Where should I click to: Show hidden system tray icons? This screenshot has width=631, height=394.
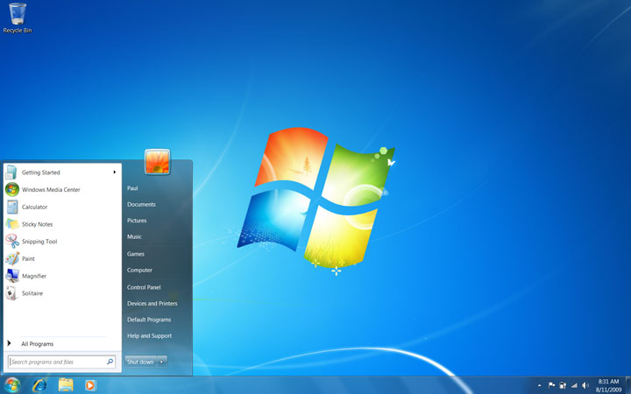click(x=539, y=385)
